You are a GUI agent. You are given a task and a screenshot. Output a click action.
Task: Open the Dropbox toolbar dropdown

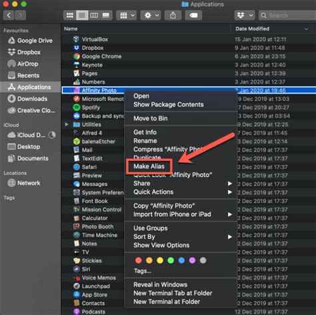[x=245, y=15]
